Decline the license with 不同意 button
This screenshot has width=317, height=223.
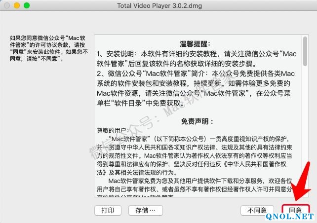point(257,210)
